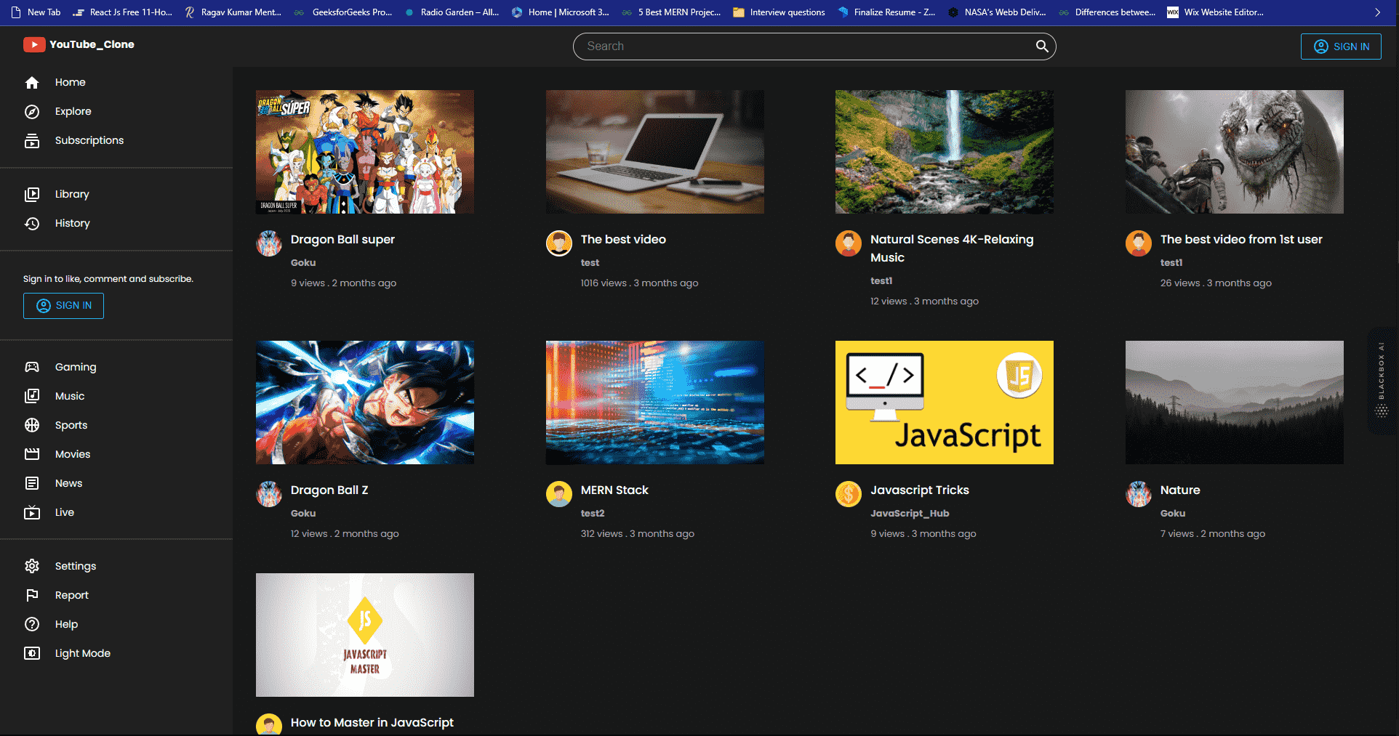Open the Dragon Ball Z Goku thumbnail

click(x=365, y=403)
